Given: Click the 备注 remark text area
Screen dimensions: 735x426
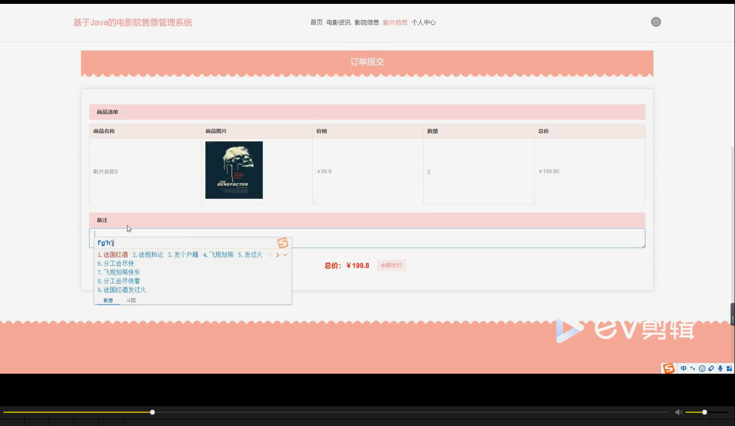Looking at the screenshot, I should (x=367, y=238).
